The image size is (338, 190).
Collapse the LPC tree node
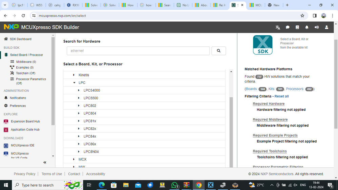click(74, 83)
